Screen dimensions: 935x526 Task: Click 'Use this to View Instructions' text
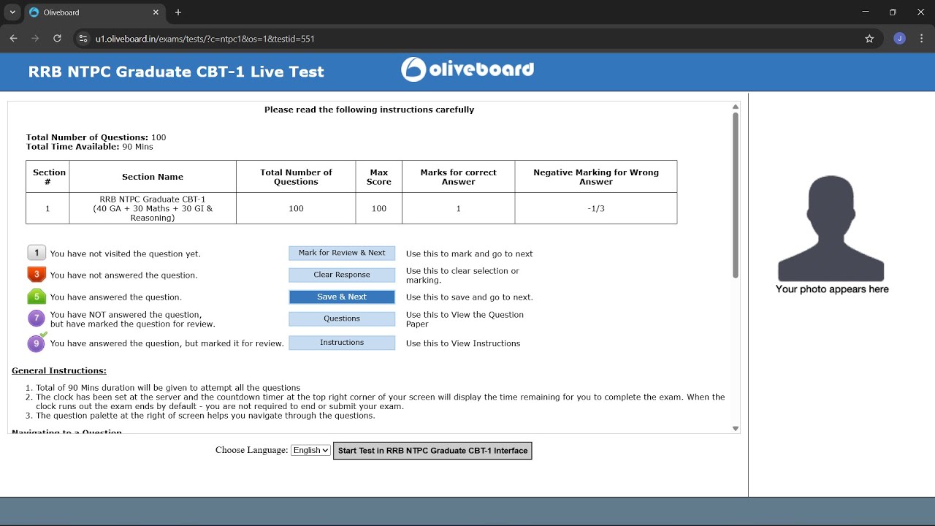pyautogui.click(x=463, y=343)
